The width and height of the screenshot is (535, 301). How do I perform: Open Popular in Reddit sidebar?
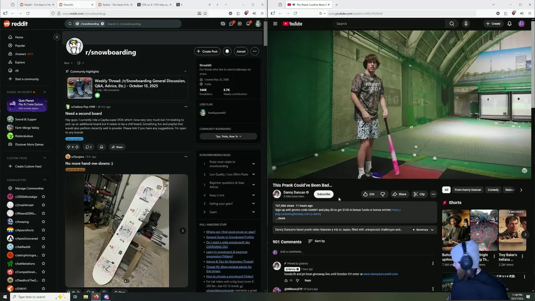point(20,46)
